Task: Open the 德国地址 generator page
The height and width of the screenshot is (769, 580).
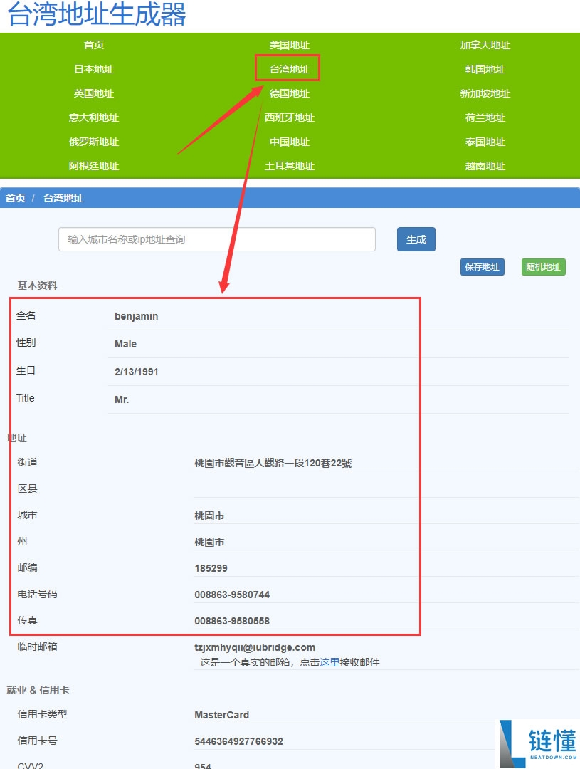Action: pos(289,93)
